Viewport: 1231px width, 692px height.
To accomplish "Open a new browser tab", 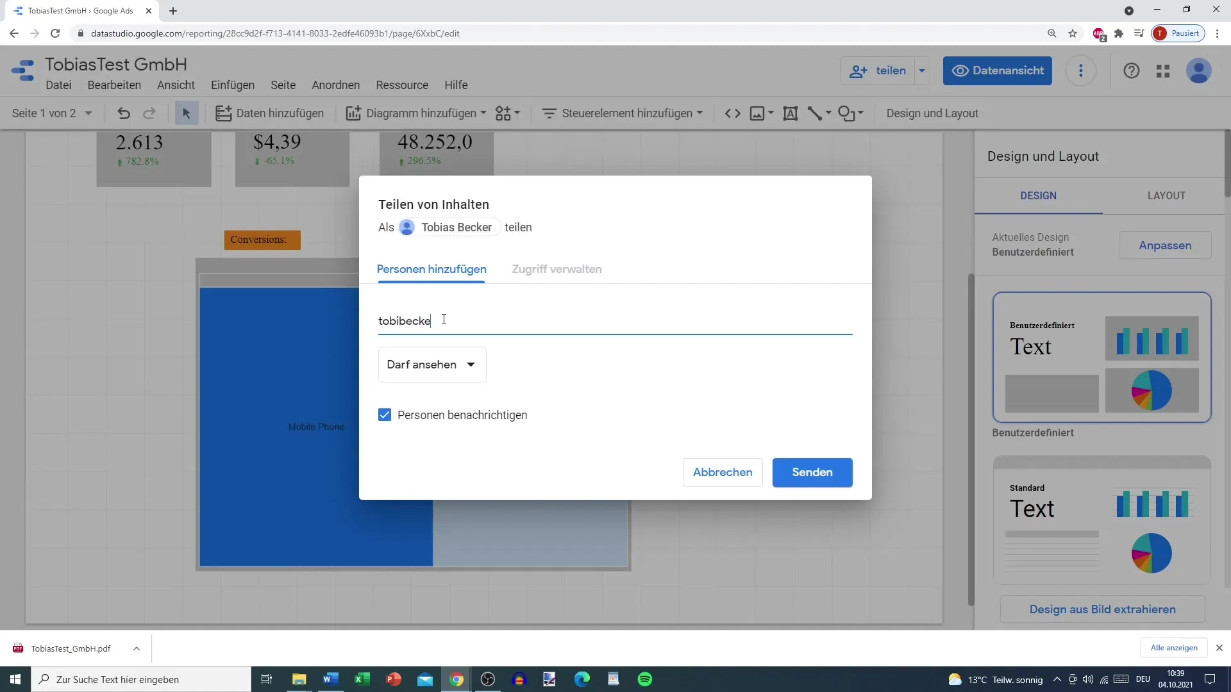I will [173, 11].
